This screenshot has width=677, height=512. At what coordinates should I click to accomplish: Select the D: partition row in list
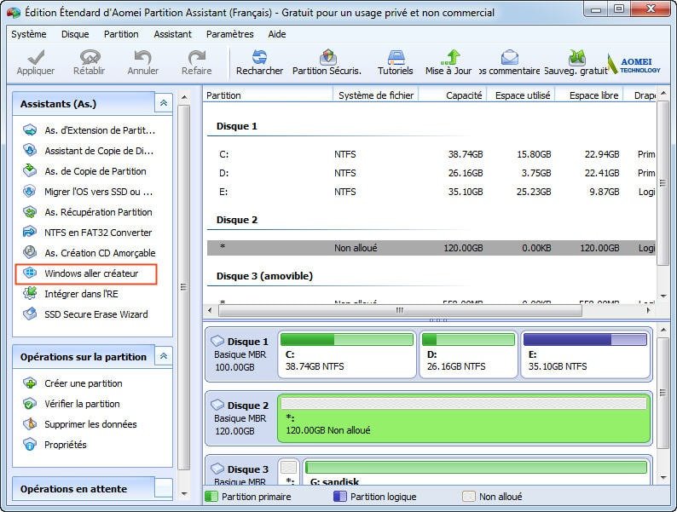(431, 173)
